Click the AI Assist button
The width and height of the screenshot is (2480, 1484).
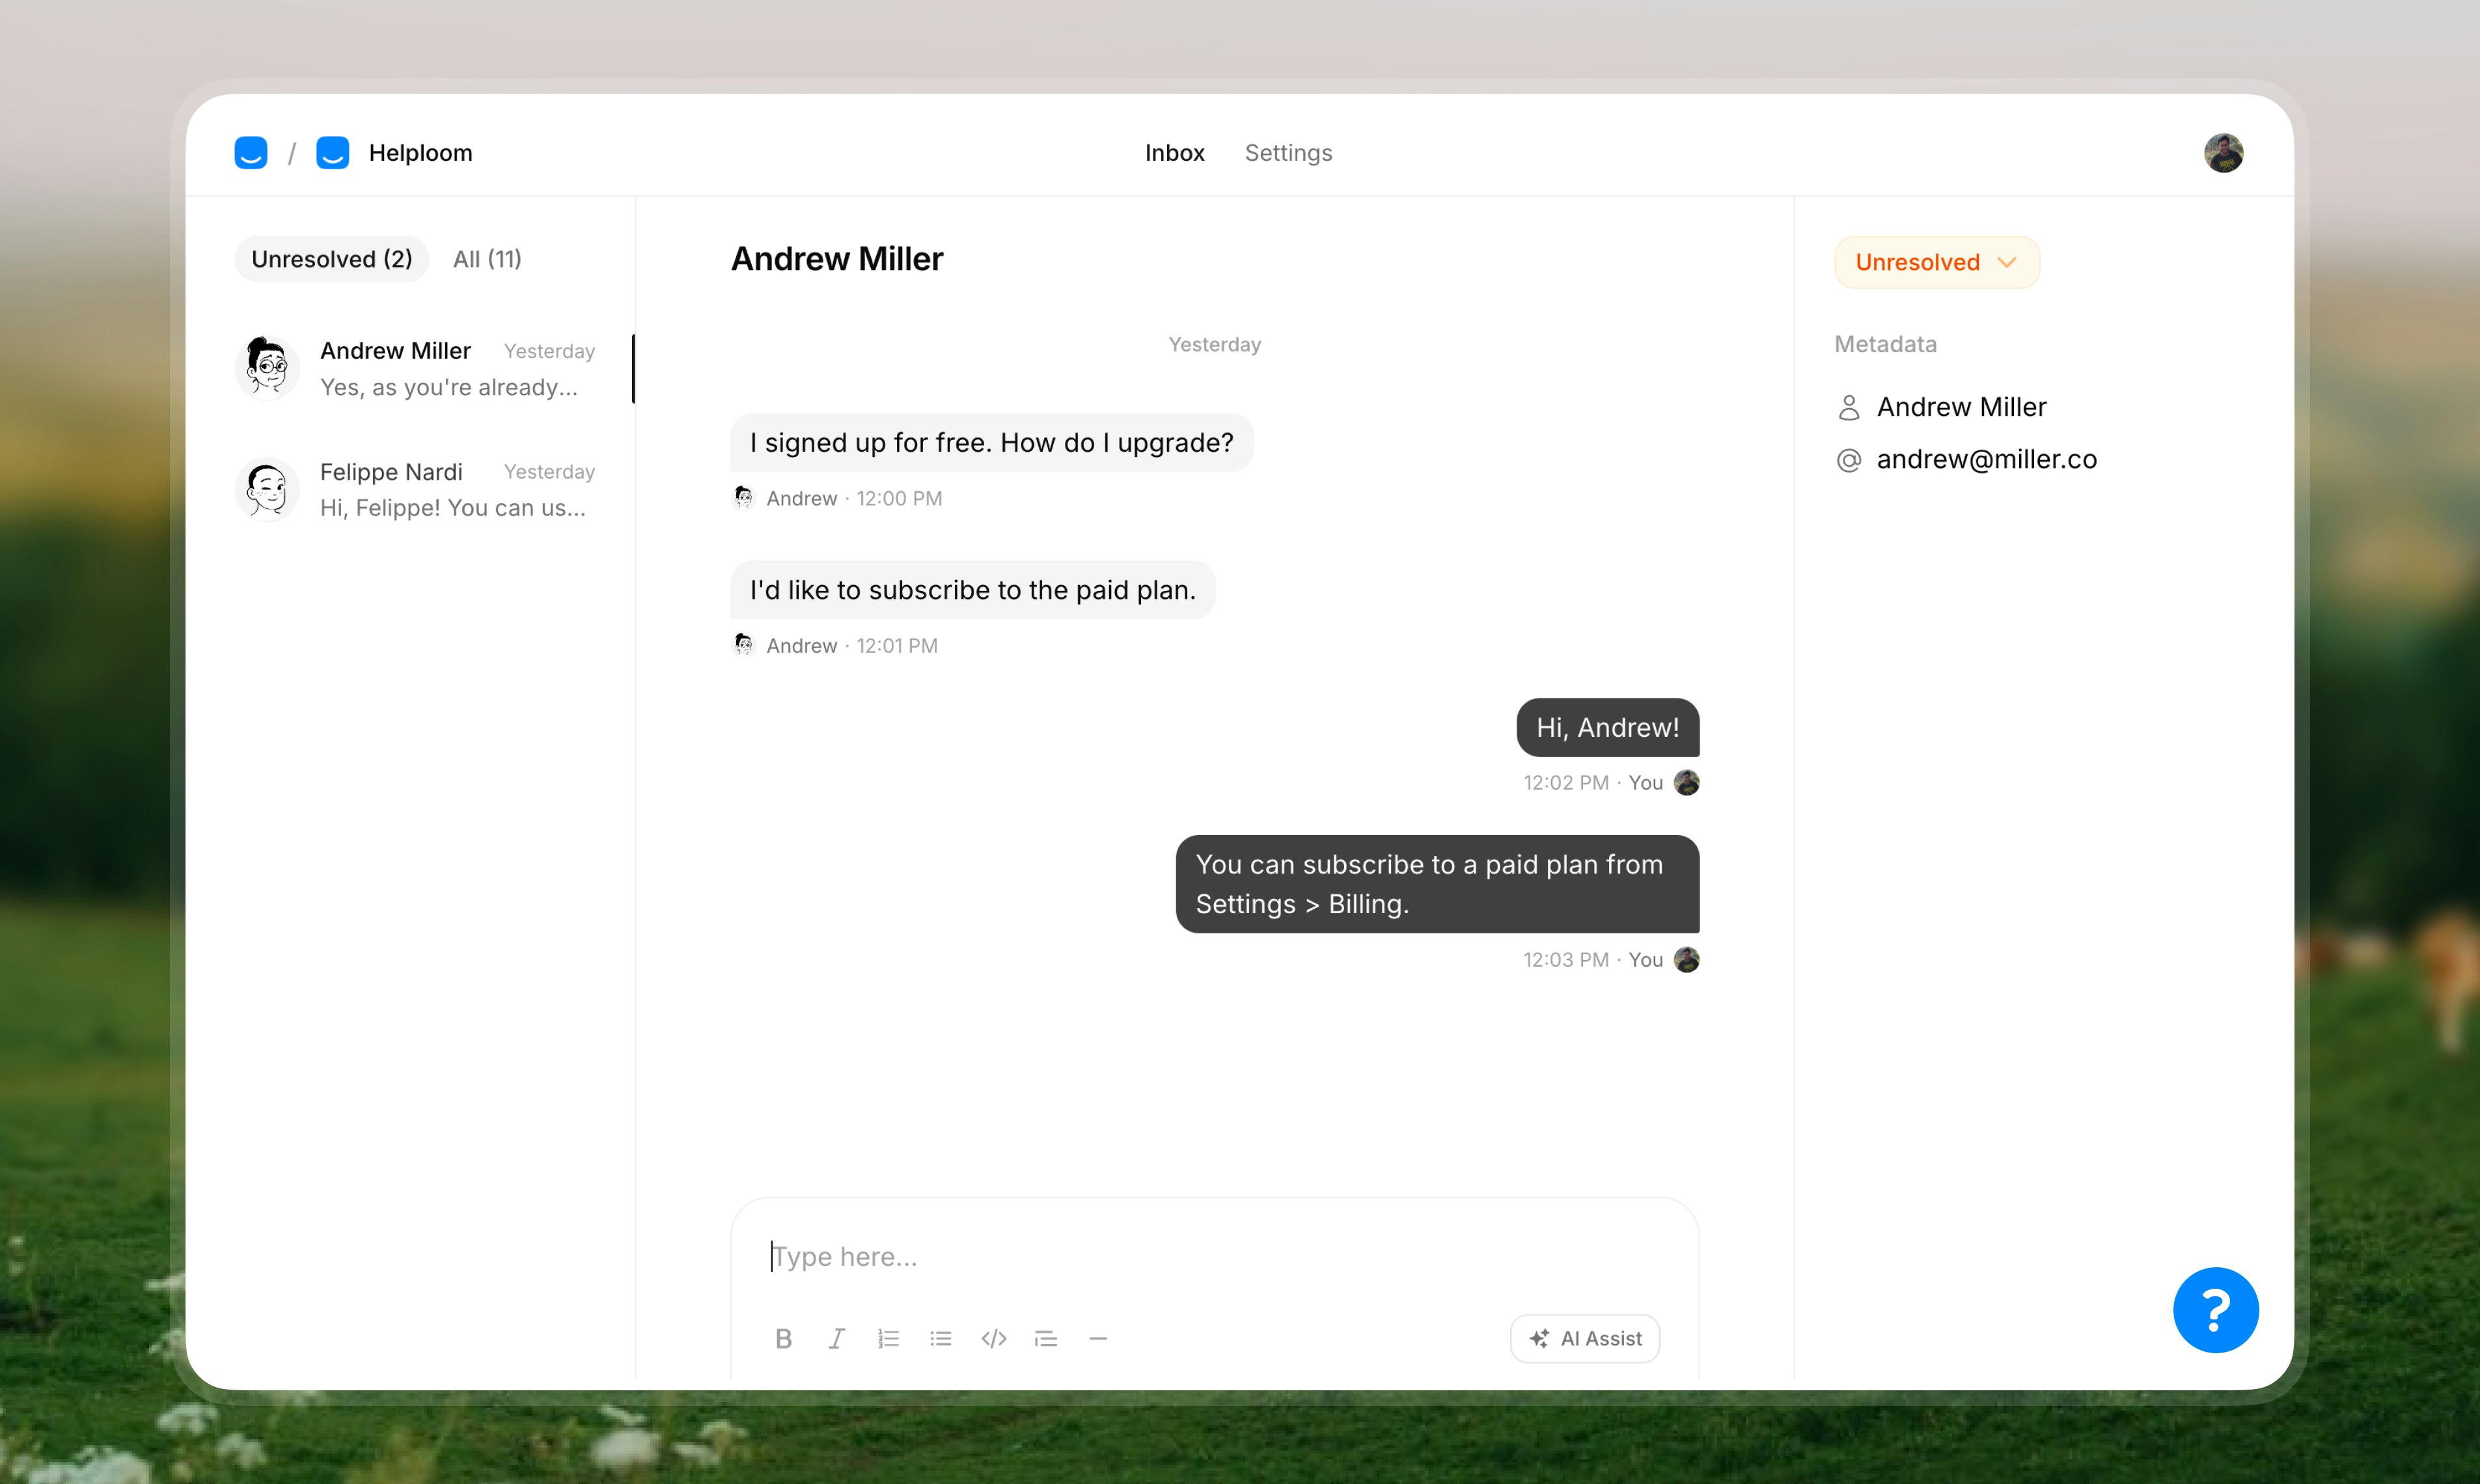pyautogui.click(x=1585, y=1338)
